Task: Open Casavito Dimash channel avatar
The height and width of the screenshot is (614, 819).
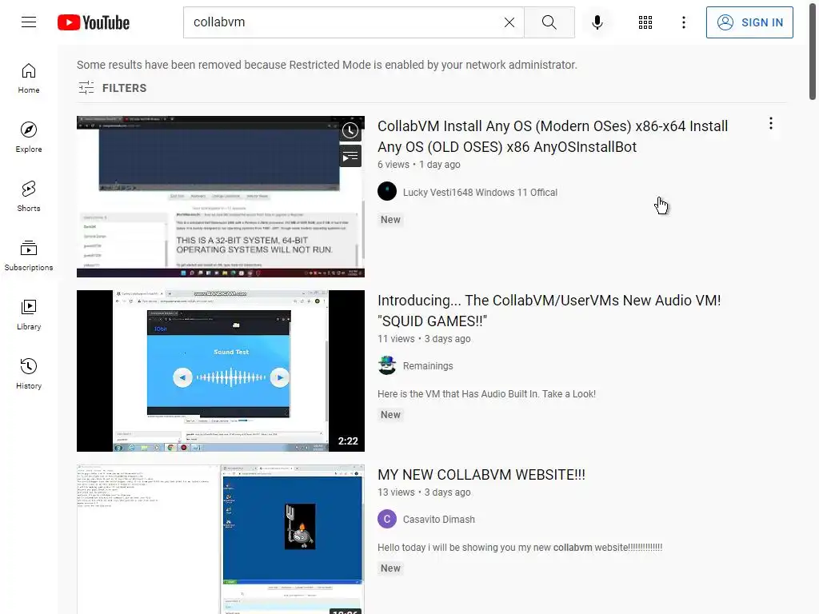Action: click(387, 519)
